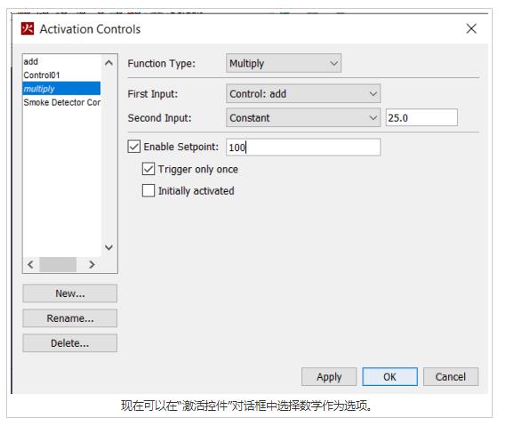Select the multiply control entry
Viewport: 506px width, 426px height.
(x=61, y=88)
